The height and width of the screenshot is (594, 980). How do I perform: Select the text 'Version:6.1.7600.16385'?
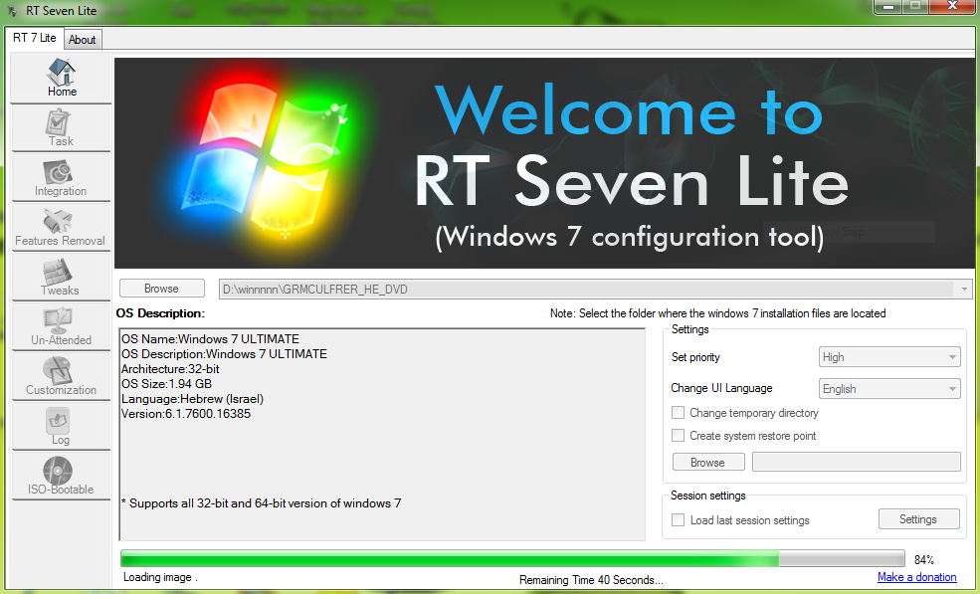click(x=186, y=414)
